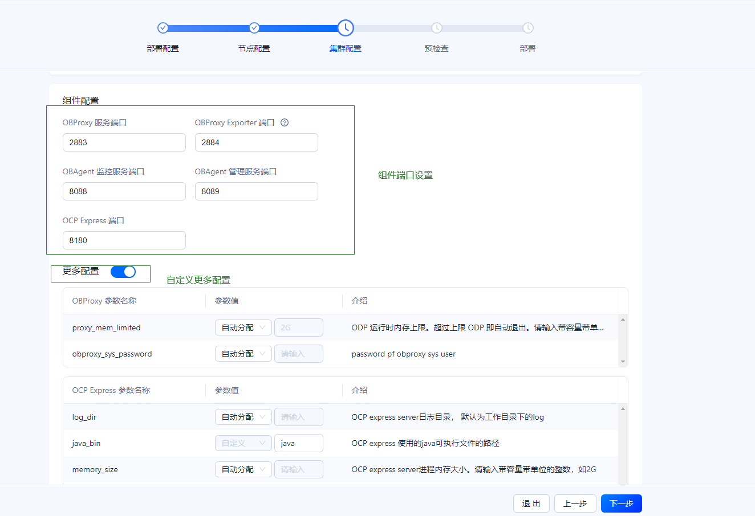The width and height of the screenshot is (755, 516).
Task: Click OCP express 使用的java可执行文件的路径 description
Action: tap(425, 443)
